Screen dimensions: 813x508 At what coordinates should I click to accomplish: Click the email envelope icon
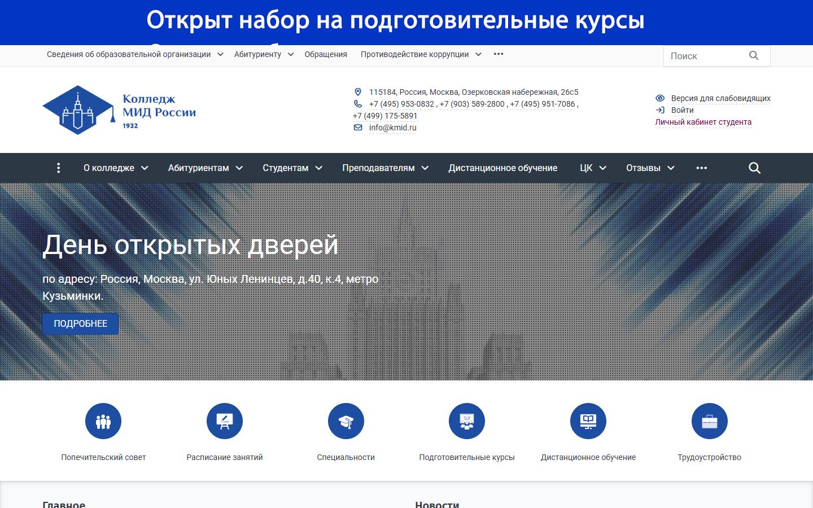coord(358,128)
